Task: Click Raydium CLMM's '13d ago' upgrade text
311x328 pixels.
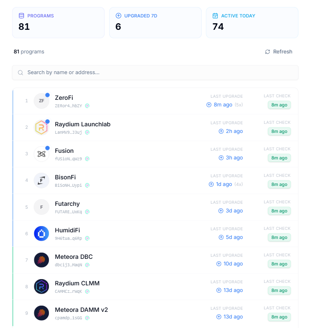Action: pos(233,290)
